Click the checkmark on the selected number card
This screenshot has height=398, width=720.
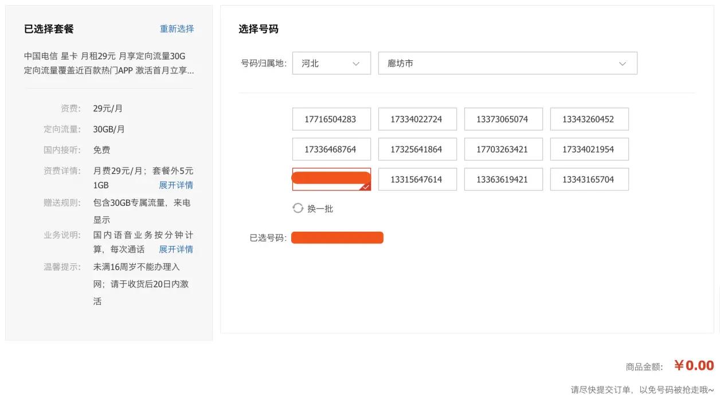[365, 186]
